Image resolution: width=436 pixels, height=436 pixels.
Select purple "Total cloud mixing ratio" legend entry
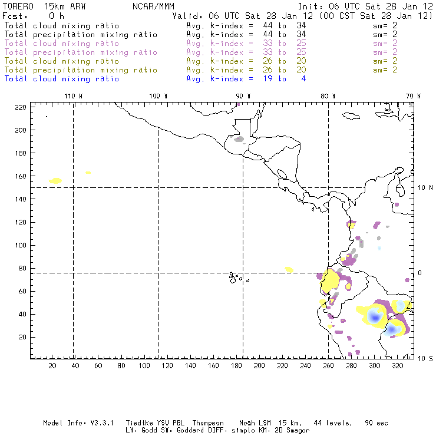point(62,44)
